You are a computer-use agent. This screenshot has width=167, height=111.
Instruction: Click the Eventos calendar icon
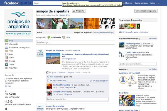click(x=7, y=61)
